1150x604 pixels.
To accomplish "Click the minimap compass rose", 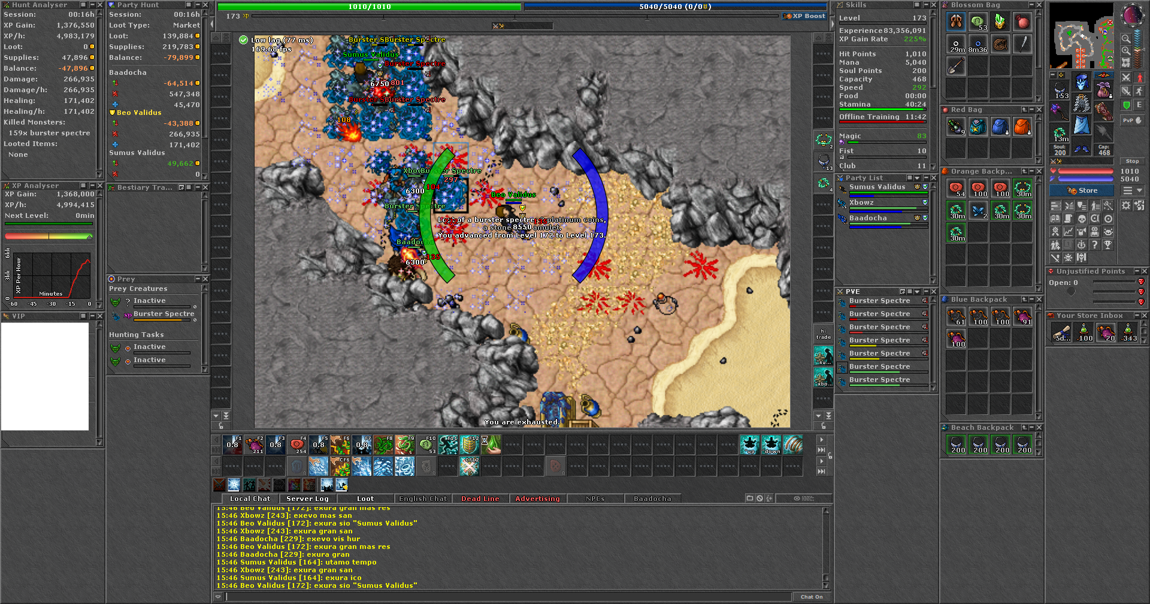I will click(1133, 15).
